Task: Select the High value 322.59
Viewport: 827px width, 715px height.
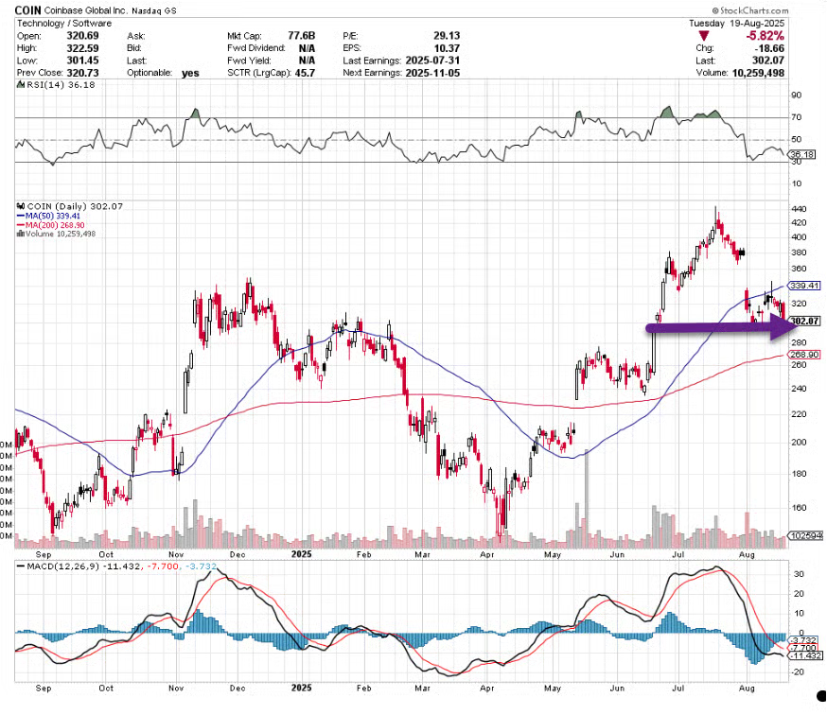Action: (82, 48)
